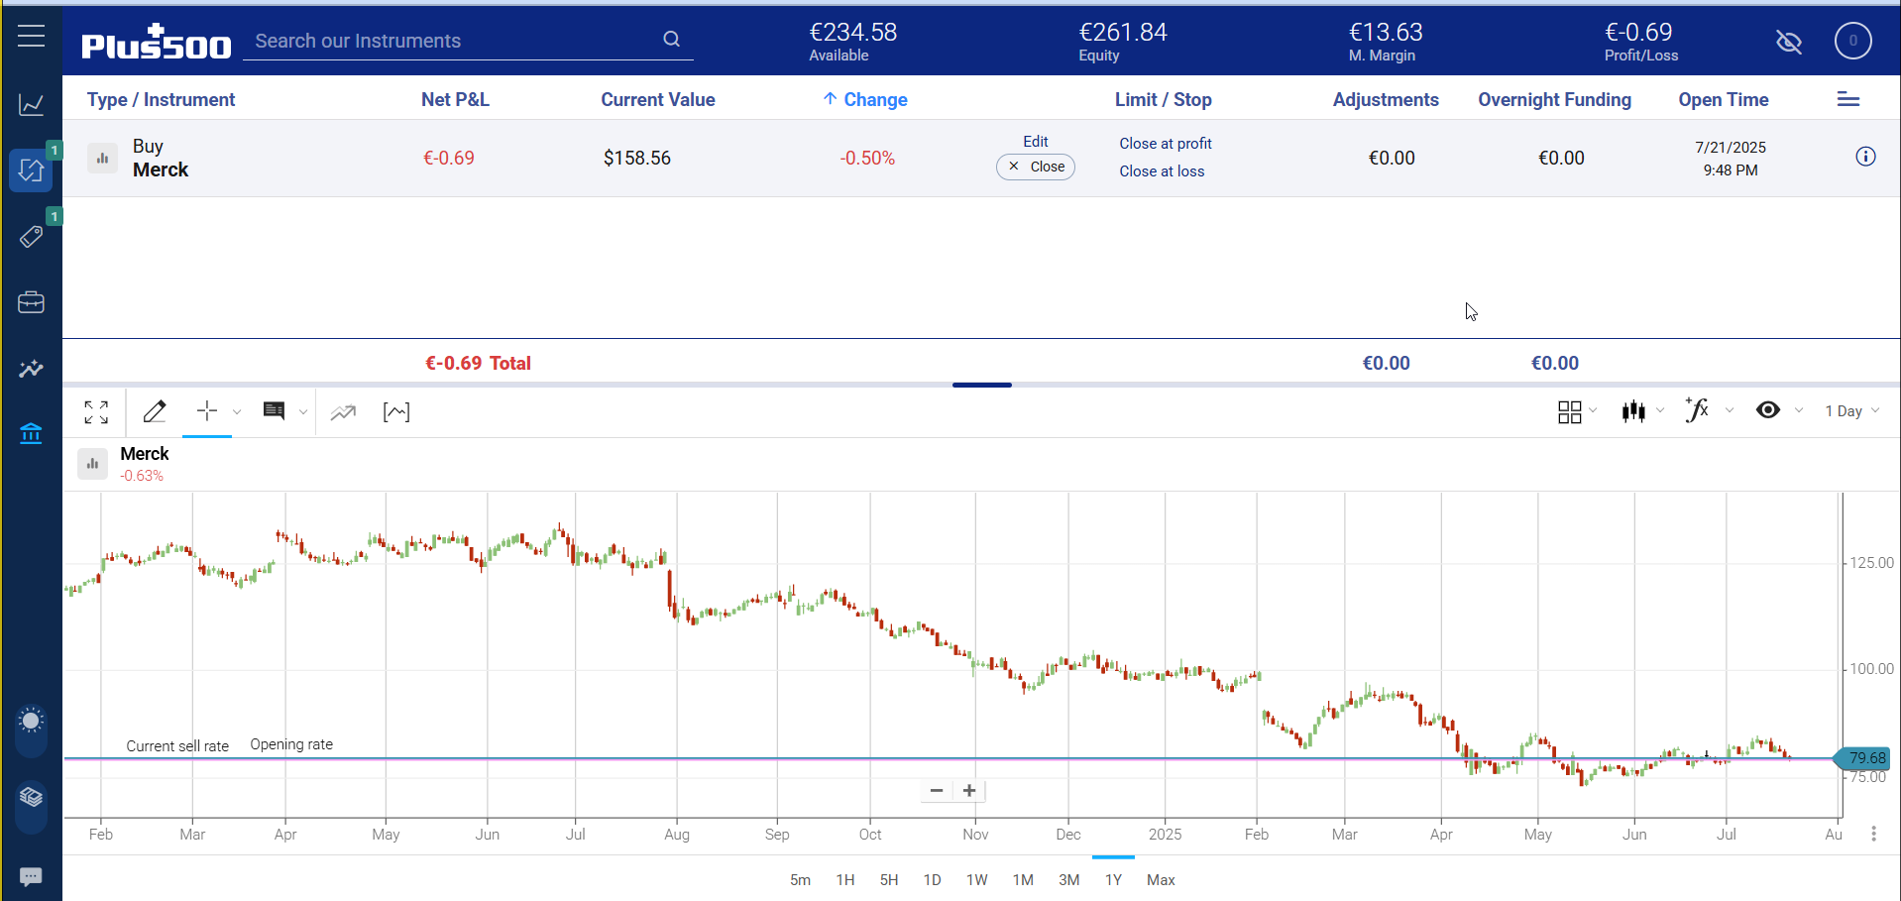The height and width of the screenshot is (901, 1901).
Task: Open candlestick chart type selector
Action: click(x=1633, y=410)
